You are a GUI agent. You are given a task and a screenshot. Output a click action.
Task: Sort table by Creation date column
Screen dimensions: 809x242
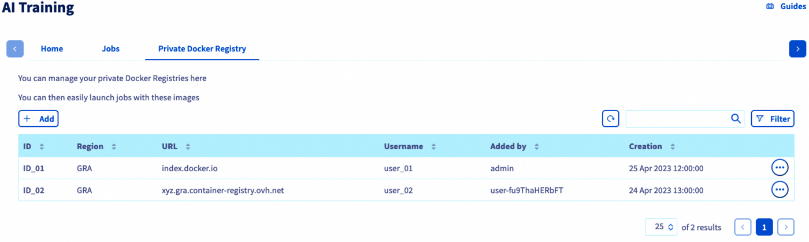(x=673, y=147)
